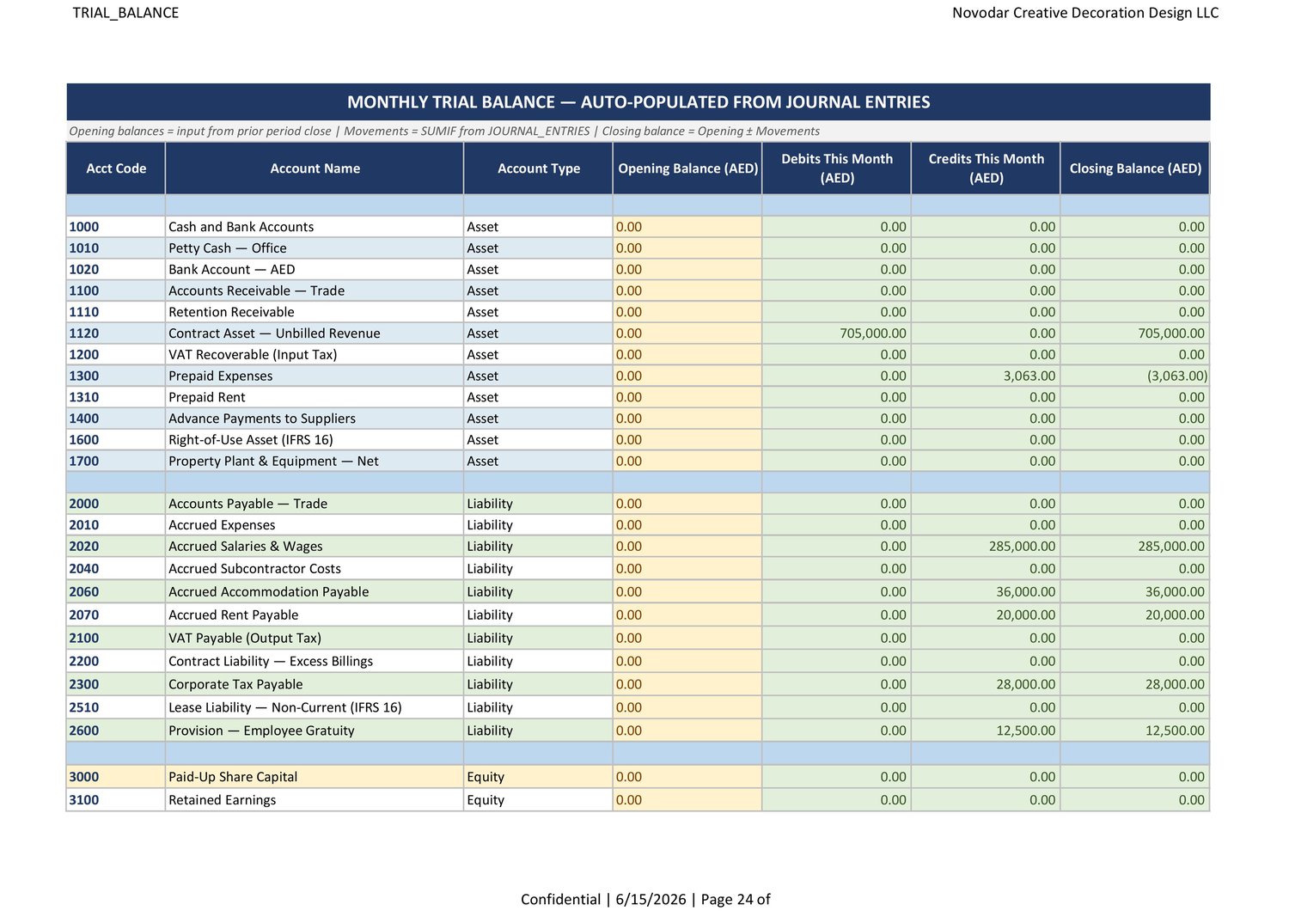Select 'Advance Payments to Suppliers' cell
1289x911 pixels.
[315, 419]
